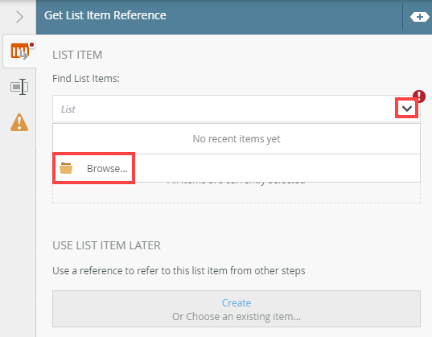
Task: Click the red exclamation error badge
Action: [420, 97]
